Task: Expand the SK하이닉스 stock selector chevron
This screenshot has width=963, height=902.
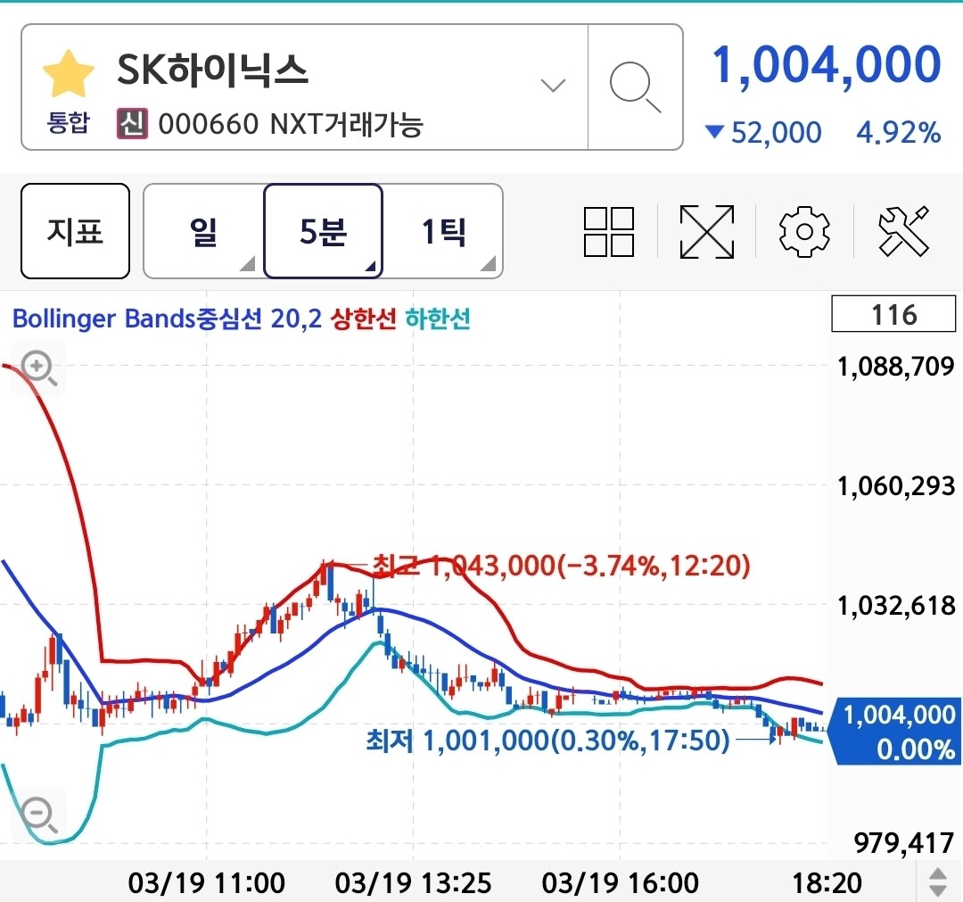Action: pos(553,85)
